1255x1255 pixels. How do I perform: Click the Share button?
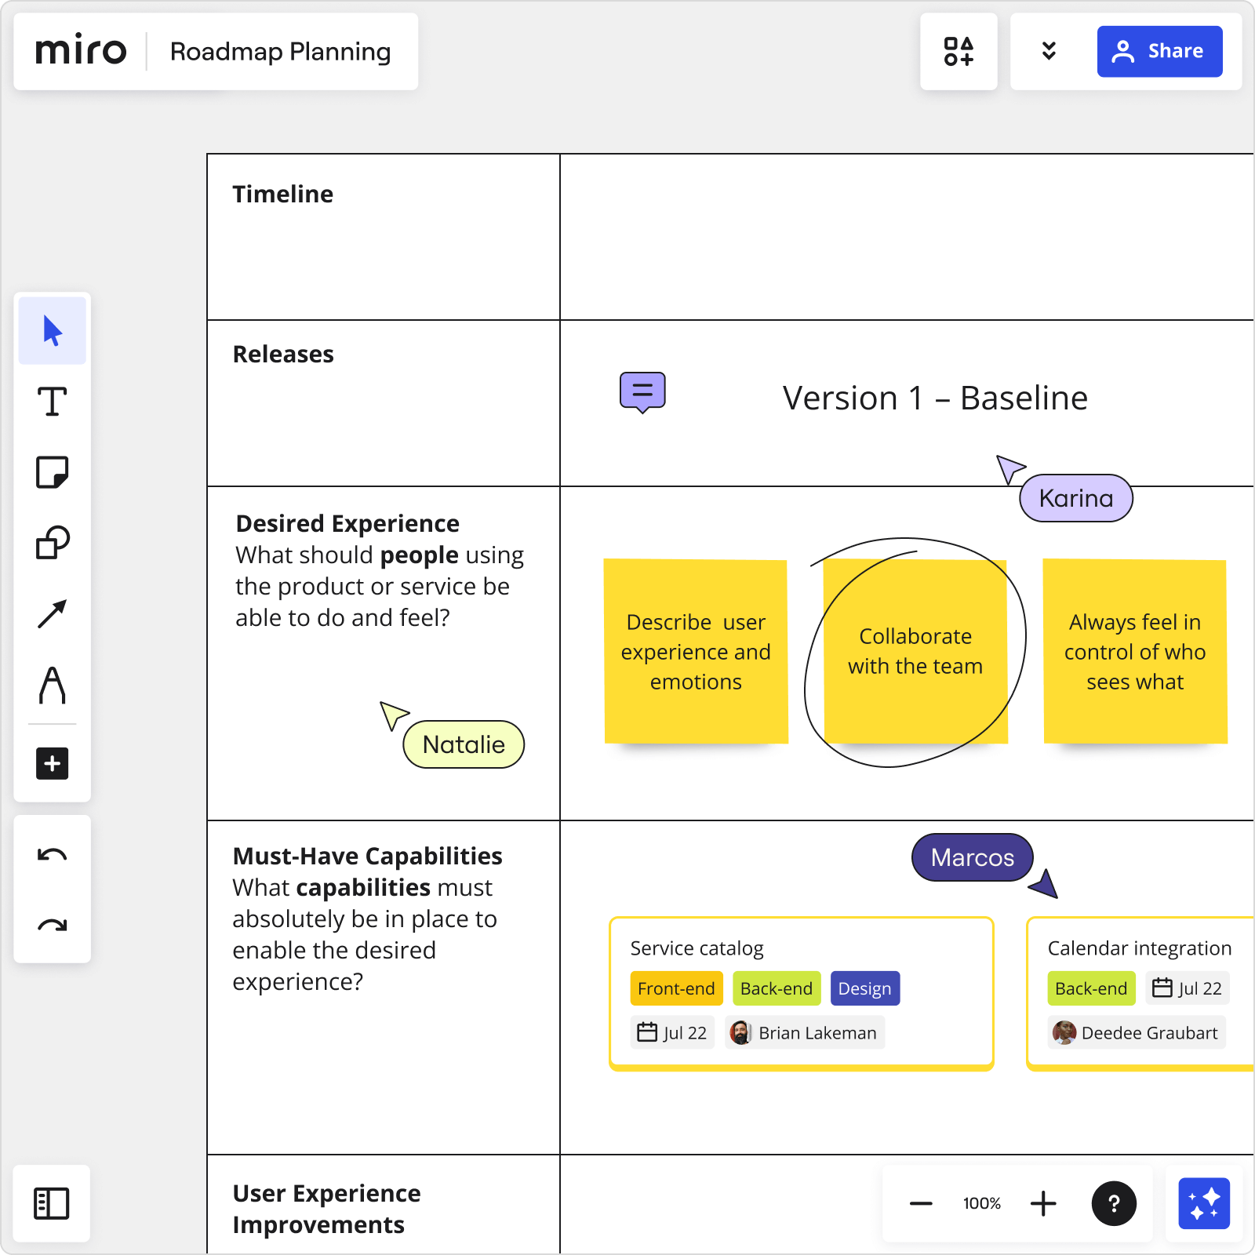(1160, 51)
